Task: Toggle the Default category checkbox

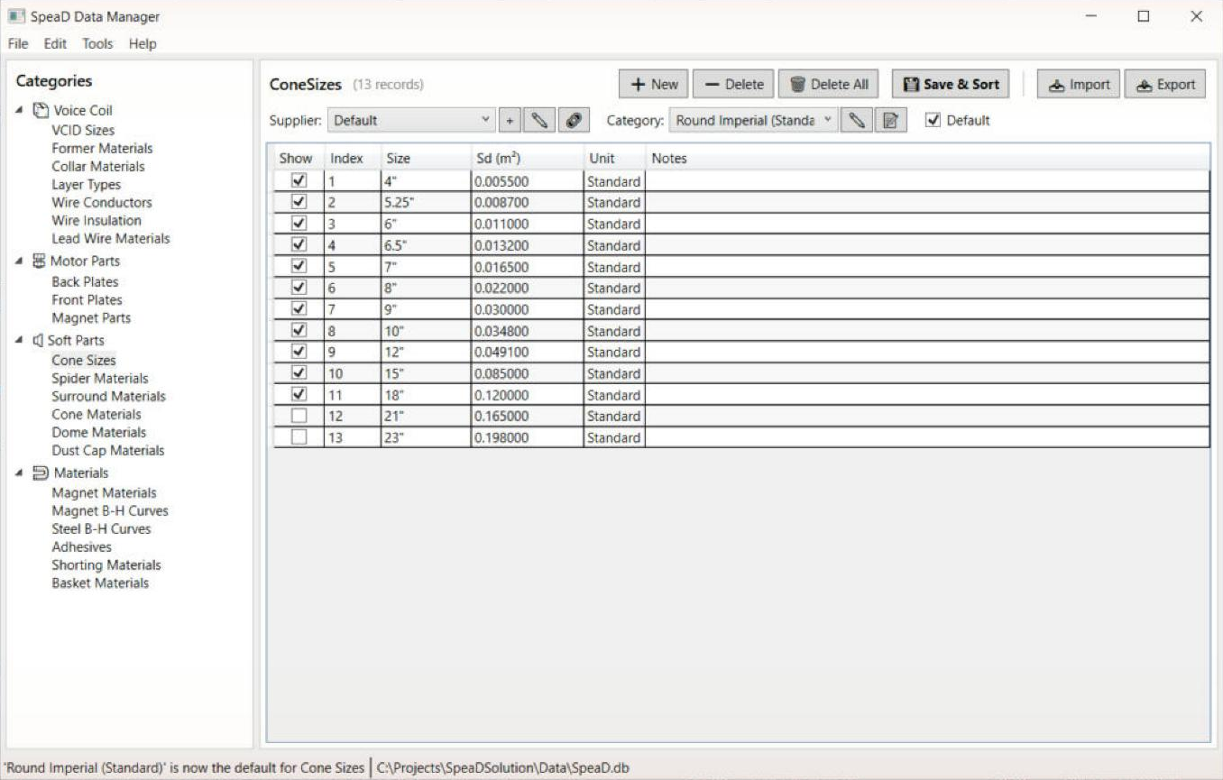Action: (933, 120)
